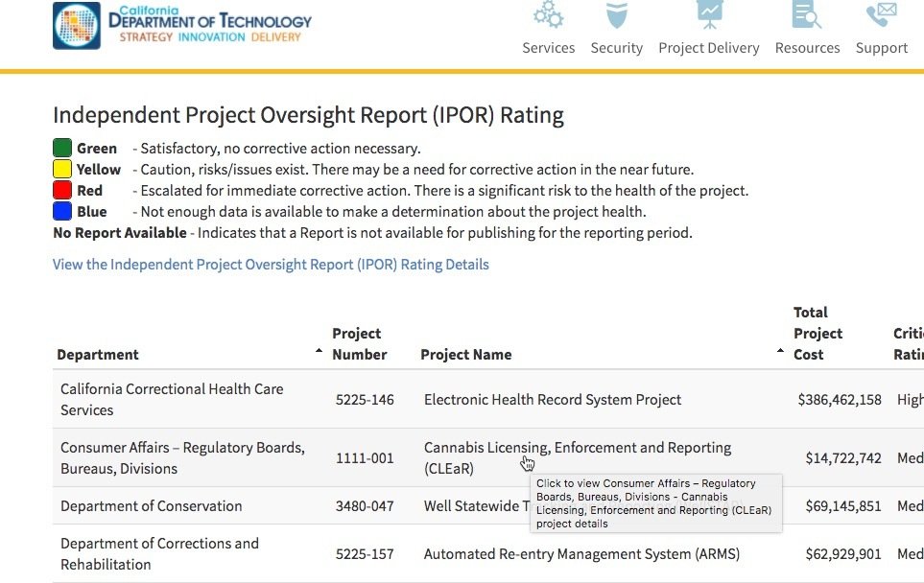Open Automated Re-entry Management System (ARMS) project
Viewport: 924px width, 583px height.
click(x=581, y=554)
